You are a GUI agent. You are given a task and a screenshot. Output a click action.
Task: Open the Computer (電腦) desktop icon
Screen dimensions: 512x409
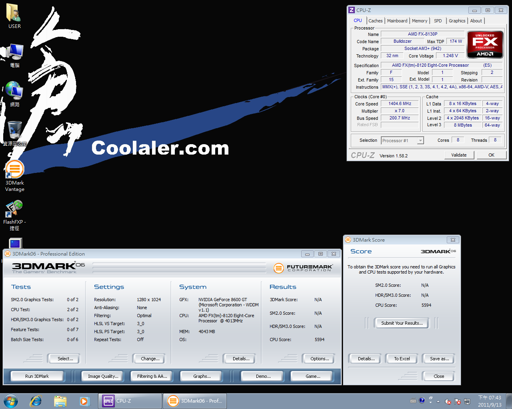(x=14, y=55)
